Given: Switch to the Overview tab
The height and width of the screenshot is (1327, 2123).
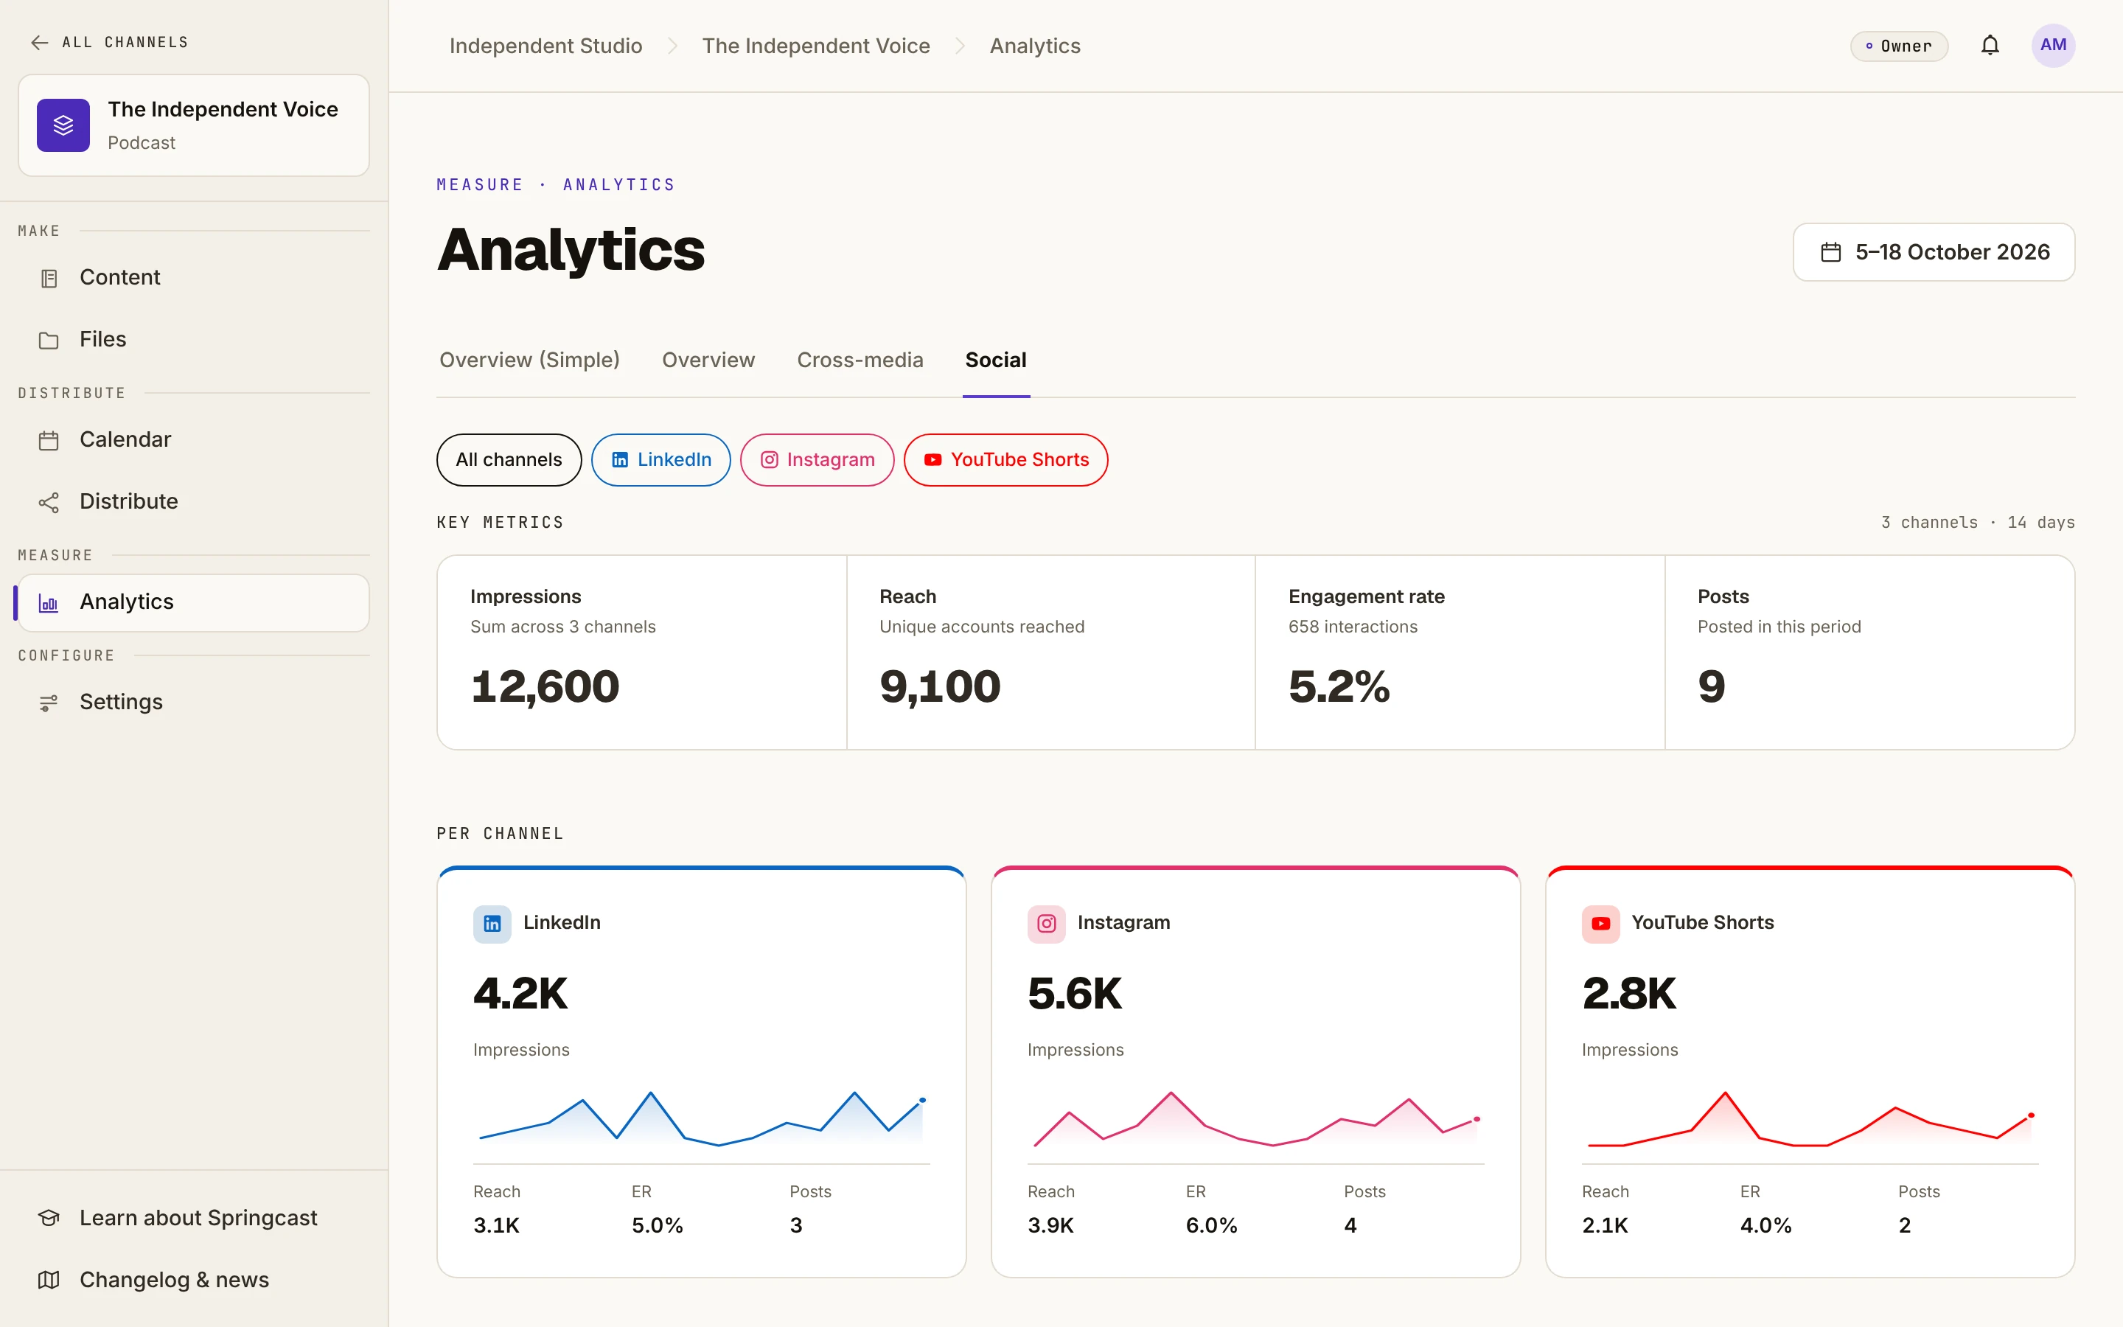Looking at the screenshot, I should tap(708, 360).
